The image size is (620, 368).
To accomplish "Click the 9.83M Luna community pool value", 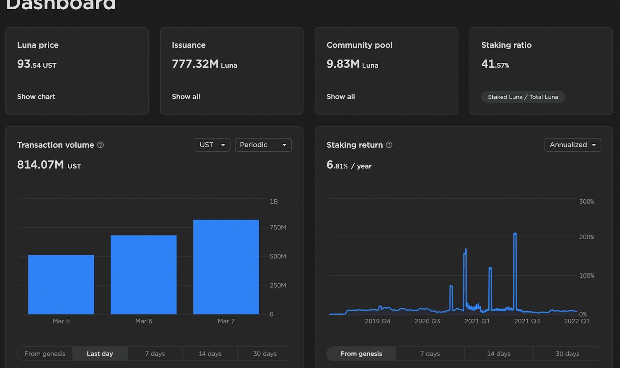I will [352, 64].
